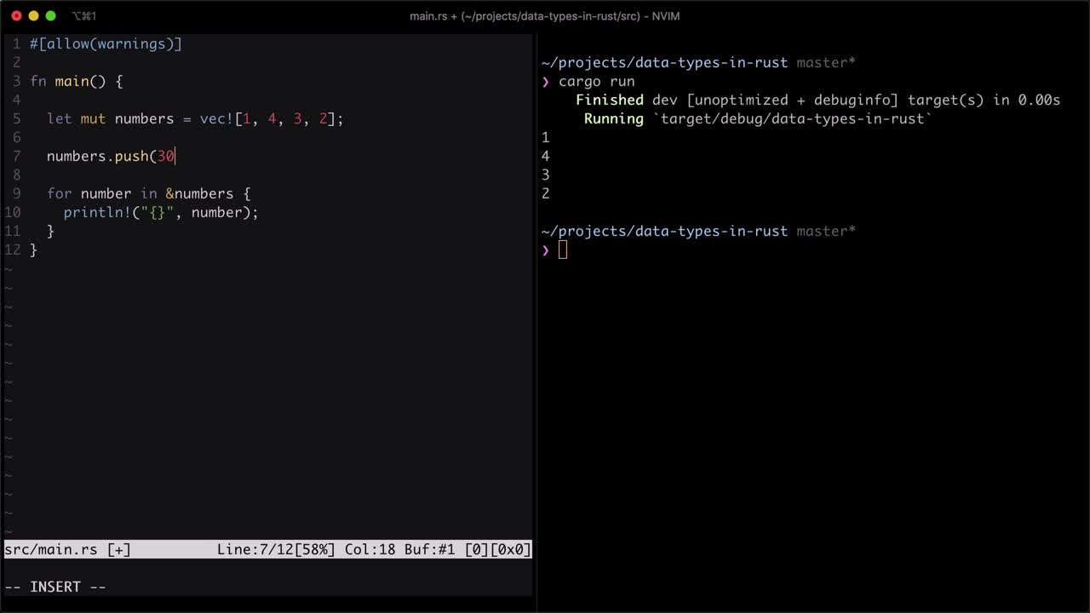Place cursor after numbers.push(30
Viewport: 1090px width, 613px height.
pos(175,157)
